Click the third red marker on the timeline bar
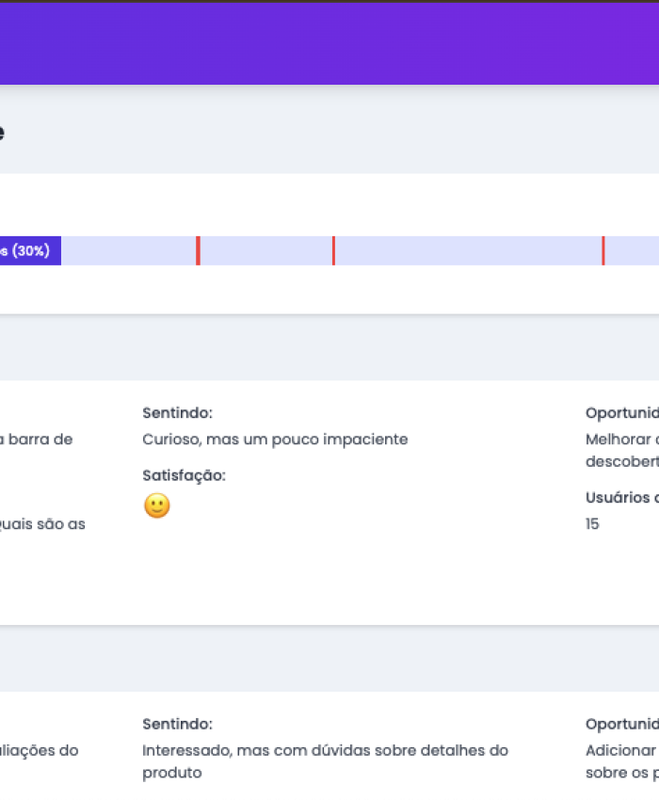The image size is (659, 800). coord(603,250)
